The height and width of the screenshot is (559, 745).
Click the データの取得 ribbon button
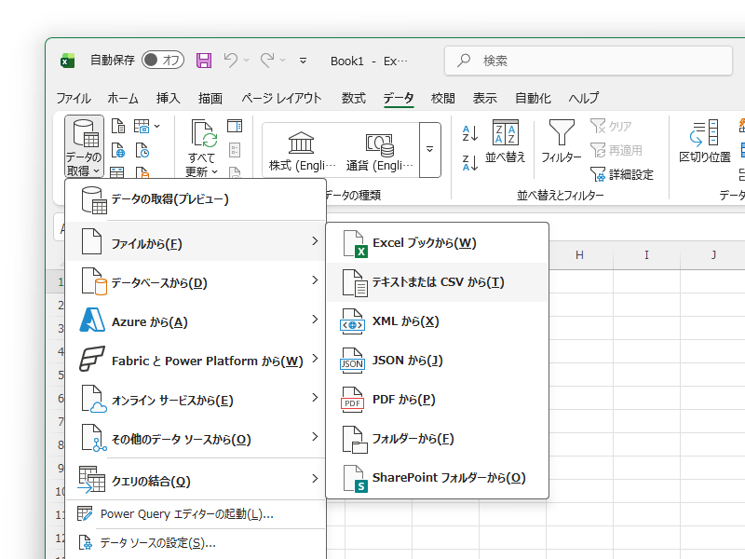pyautogui.click(x=84, y=146)
